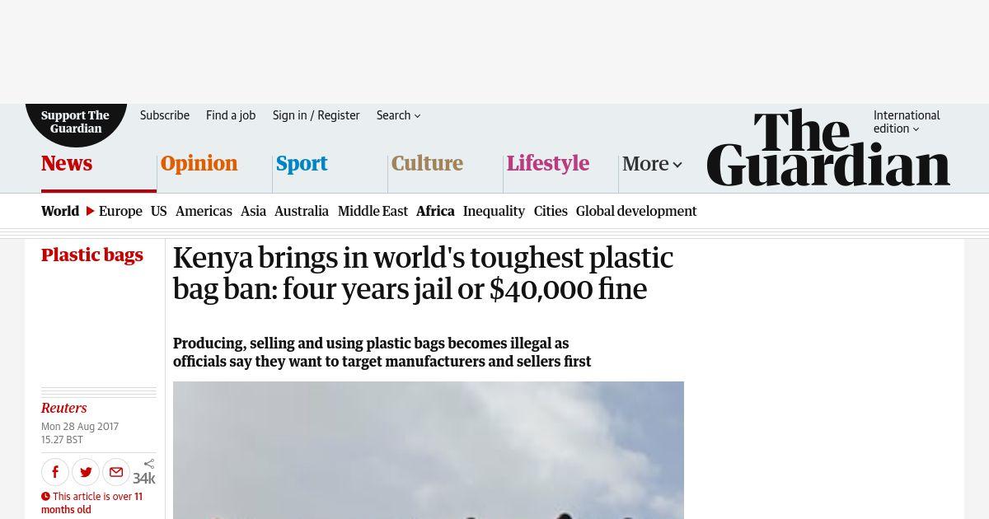Click the Reuters author link

click(63, 408)
